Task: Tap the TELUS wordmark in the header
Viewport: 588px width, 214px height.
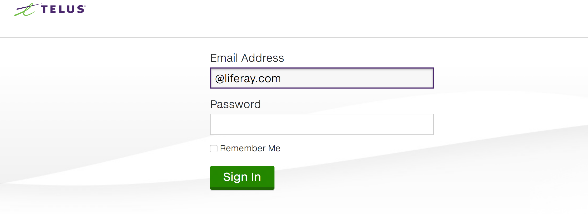Action: click(62, 9)
